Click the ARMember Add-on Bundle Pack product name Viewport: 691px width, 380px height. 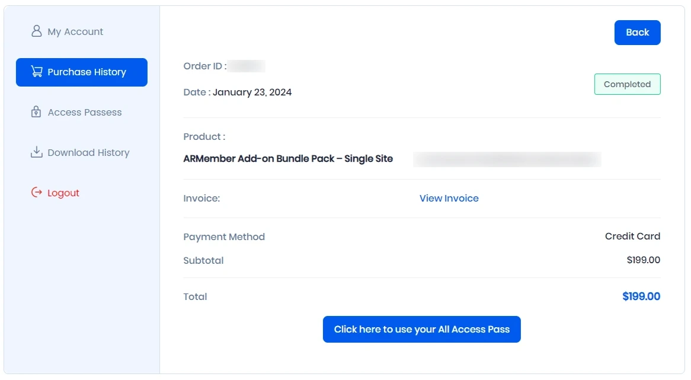(x=288, y=159)
